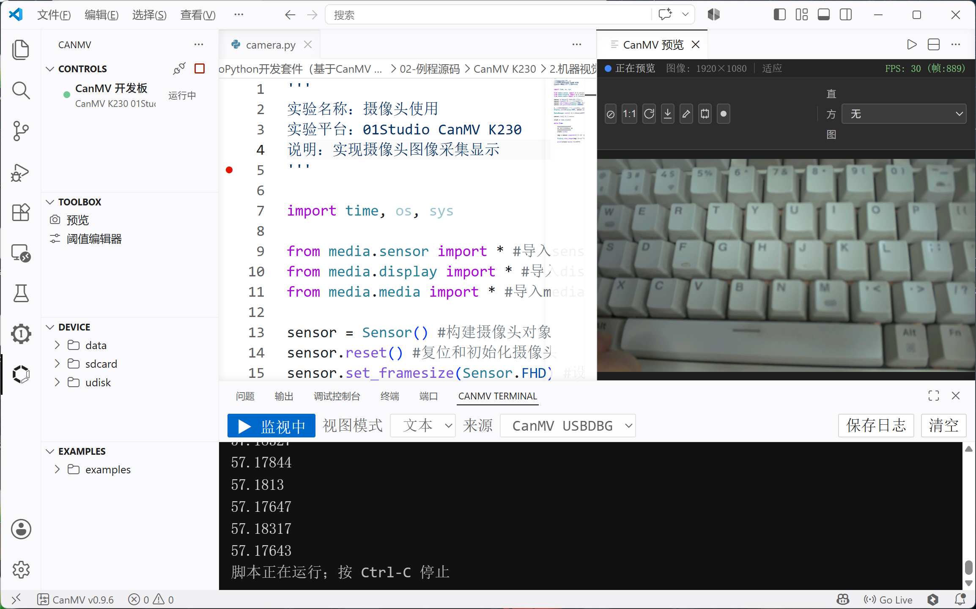Open the Extensions view
976x609 pixels.
(x=21, y=213)
